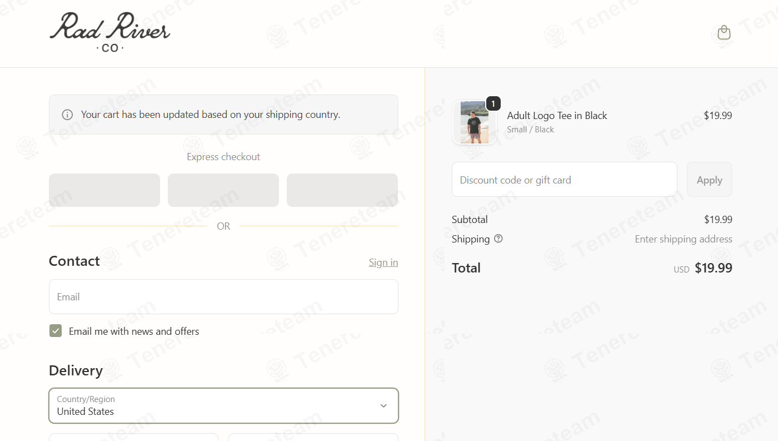778x441 pixels.
Task: Click the cart updated notification banner
Action: click(223, 115)
